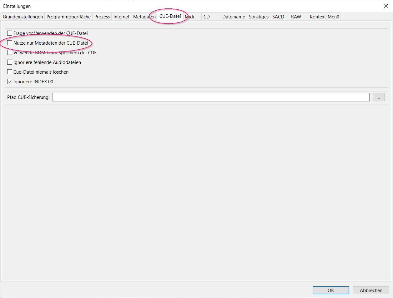393x298 pixels.
Task: Open the Grundeinstellungen tab
Action: [23, 17]
